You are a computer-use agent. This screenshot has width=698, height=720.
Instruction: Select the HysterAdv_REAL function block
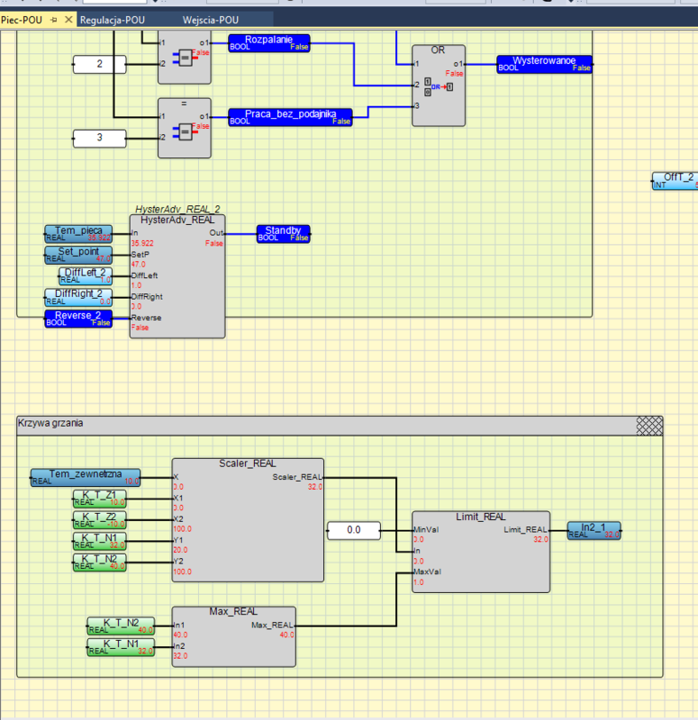177,275
